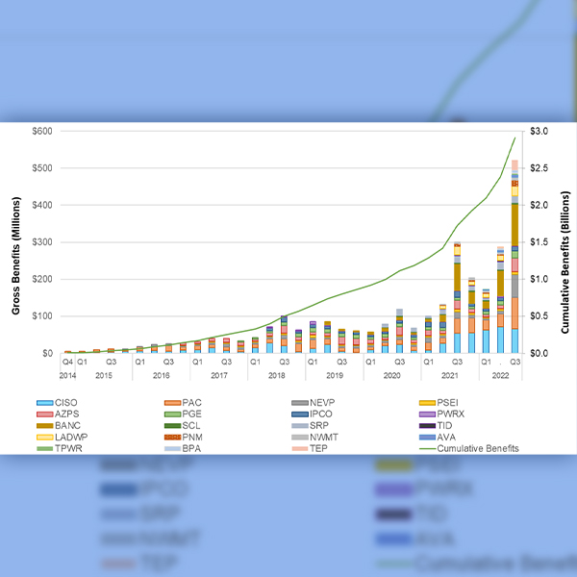
Task: Click the 2018 year label on x-axis
Action: 276,376
